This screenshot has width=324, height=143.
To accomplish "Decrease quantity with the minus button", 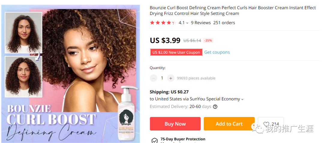I will click(x=154, y=78).
